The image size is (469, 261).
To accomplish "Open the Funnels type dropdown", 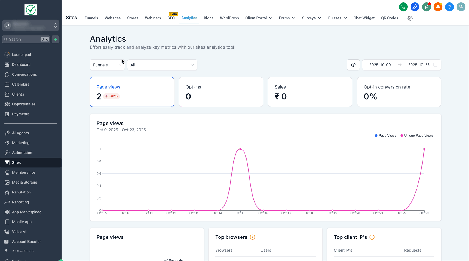I will tap(107, 65).
